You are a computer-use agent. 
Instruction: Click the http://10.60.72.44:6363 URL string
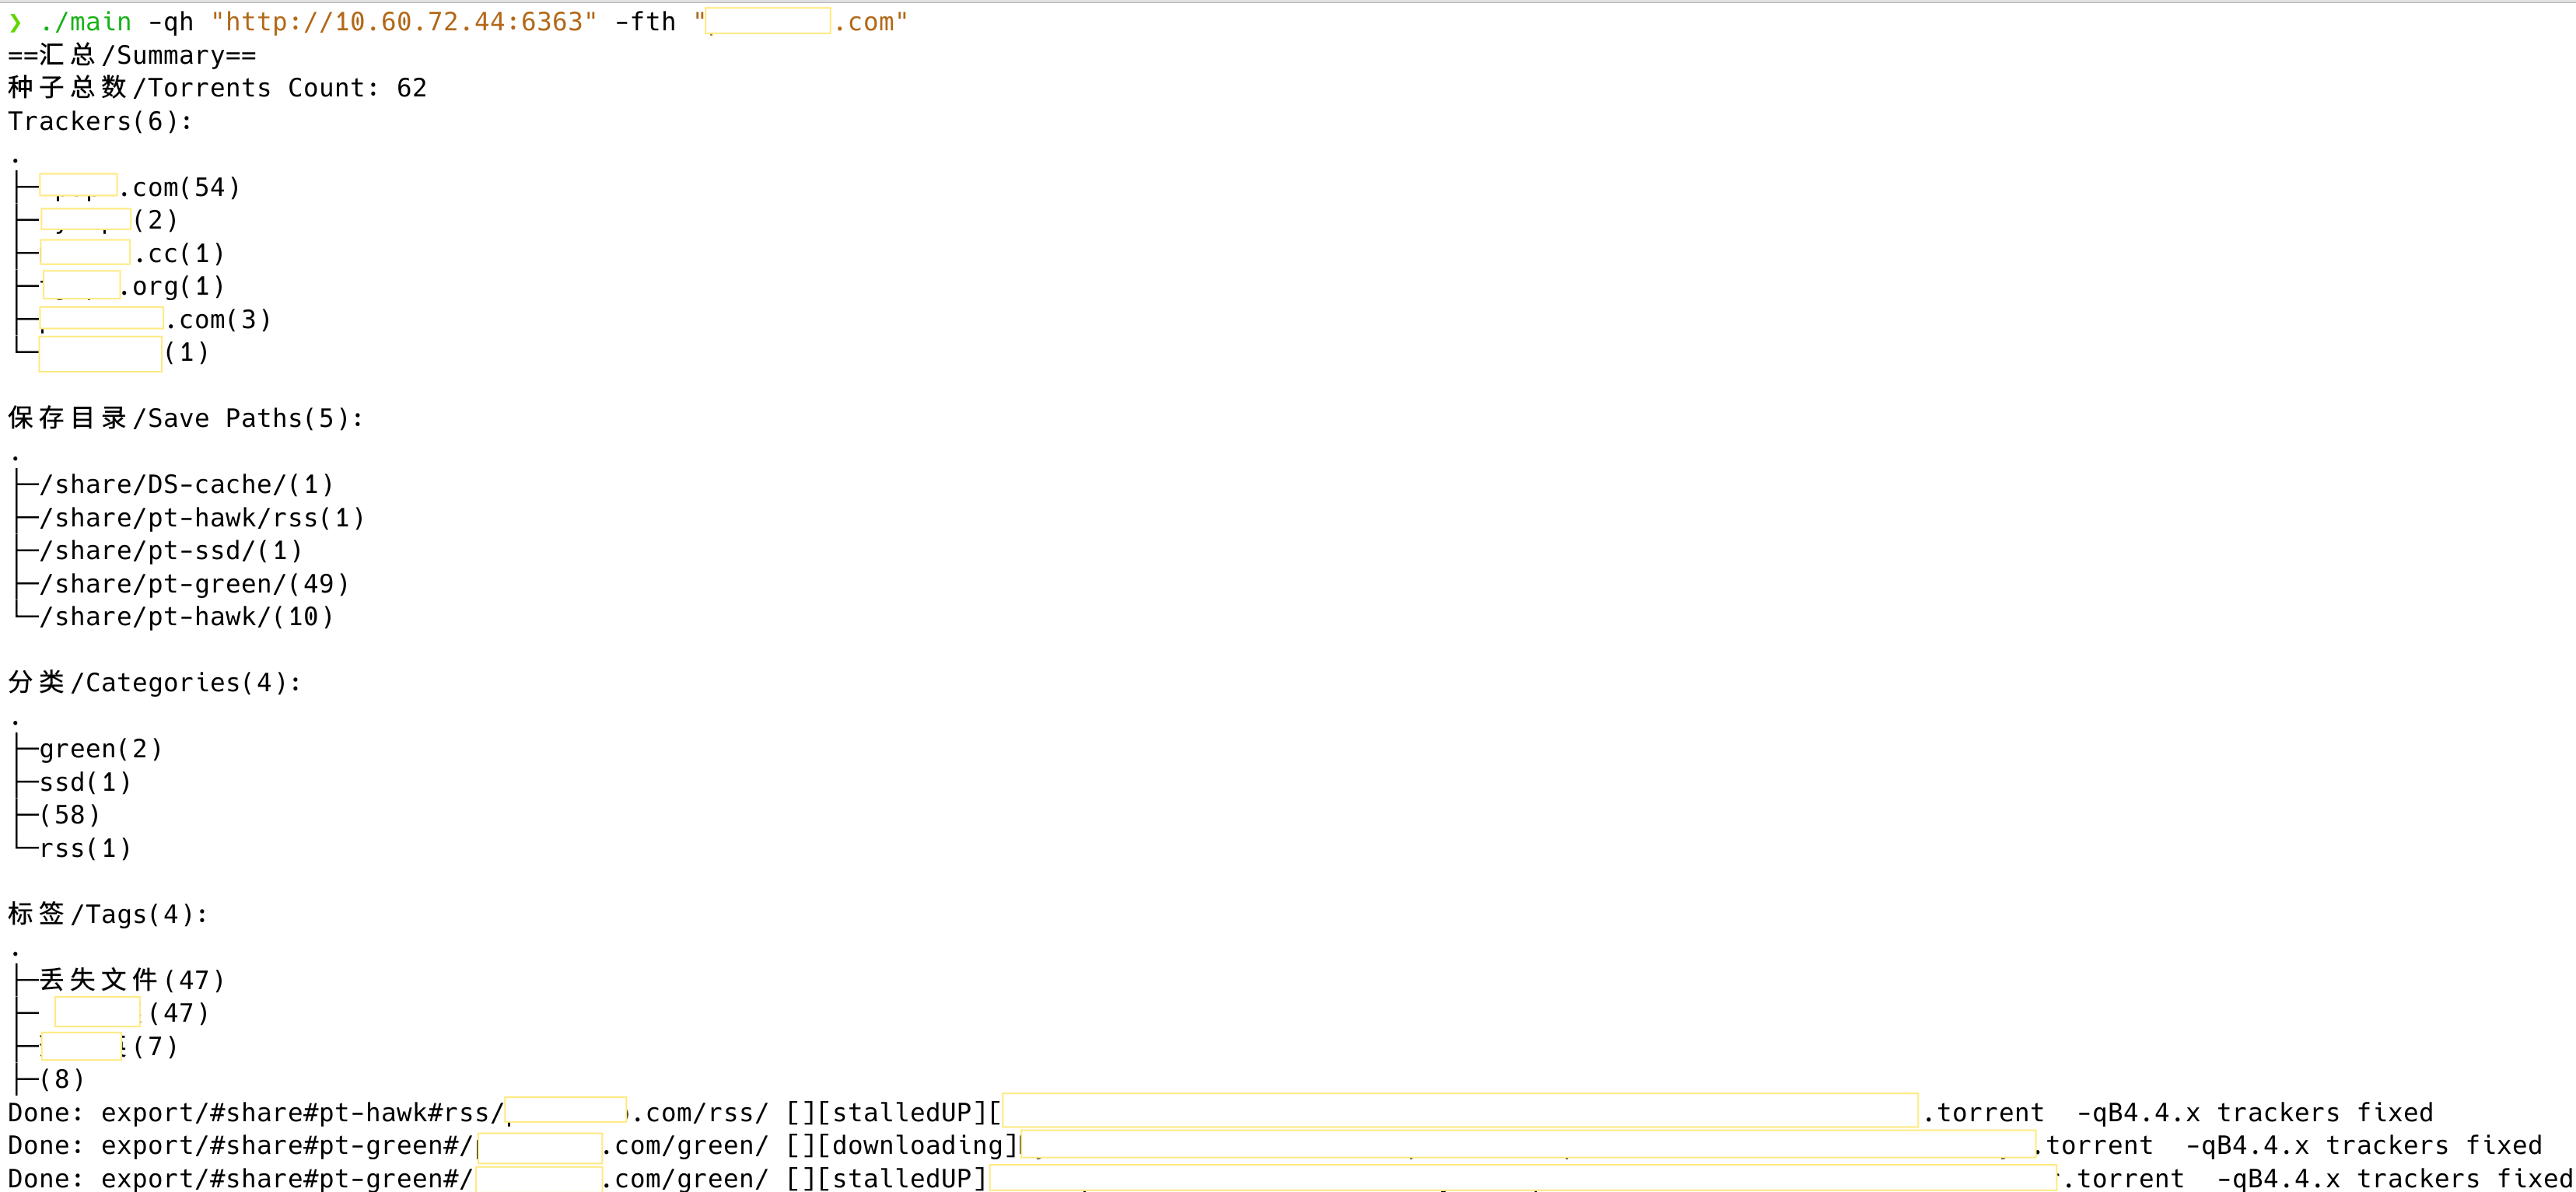click(x=403, y=22)
